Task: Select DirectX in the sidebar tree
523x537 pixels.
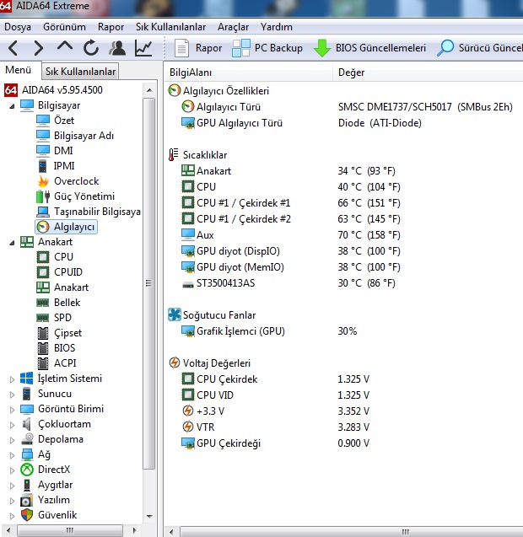Action: 54,470
